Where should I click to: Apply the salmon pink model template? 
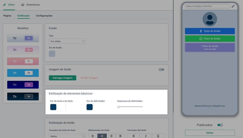pos(23,61)
